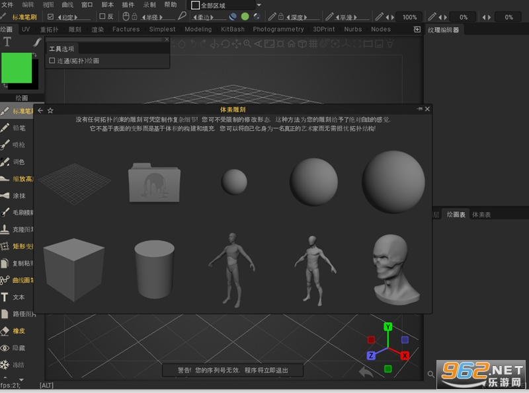The height and width of the screenshot is (393, 529).
Task: Click the large T text icon near the color swatch
Action: 7,42
